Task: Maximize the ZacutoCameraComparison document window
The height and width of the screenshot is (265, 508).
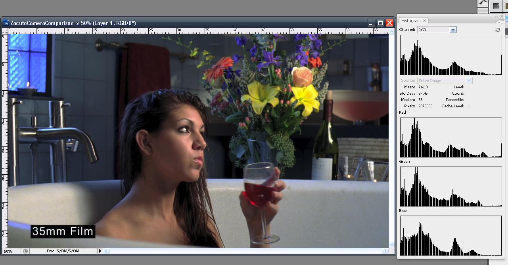Action: coord(380,23)
